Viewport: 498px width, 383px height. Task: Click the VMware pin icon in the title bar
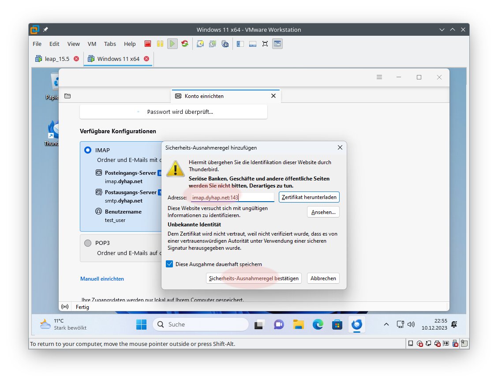point(45,30)
